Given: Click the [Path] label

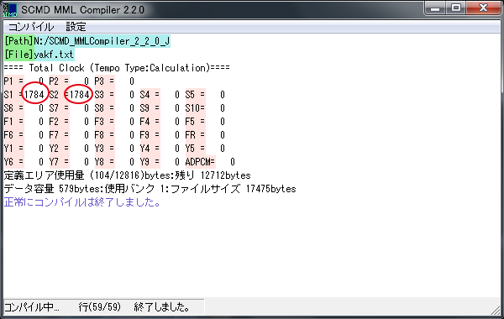Looking at the screenshot, I should point(18,41).
